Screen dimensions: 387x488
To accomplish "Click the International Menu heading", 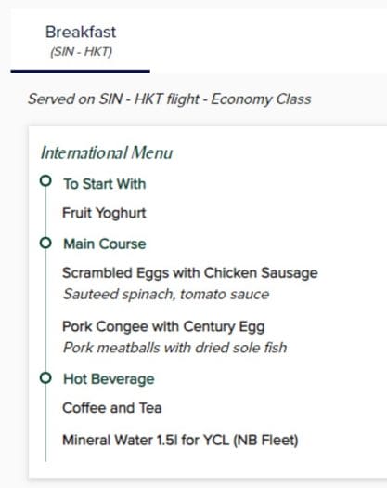I will click(107, 152).
